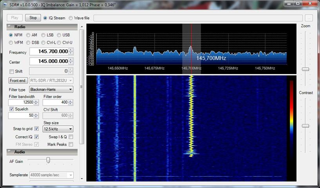Click the browse '...' file button
The height and width of the screenshot is (188, 320).
pos(309,18)
